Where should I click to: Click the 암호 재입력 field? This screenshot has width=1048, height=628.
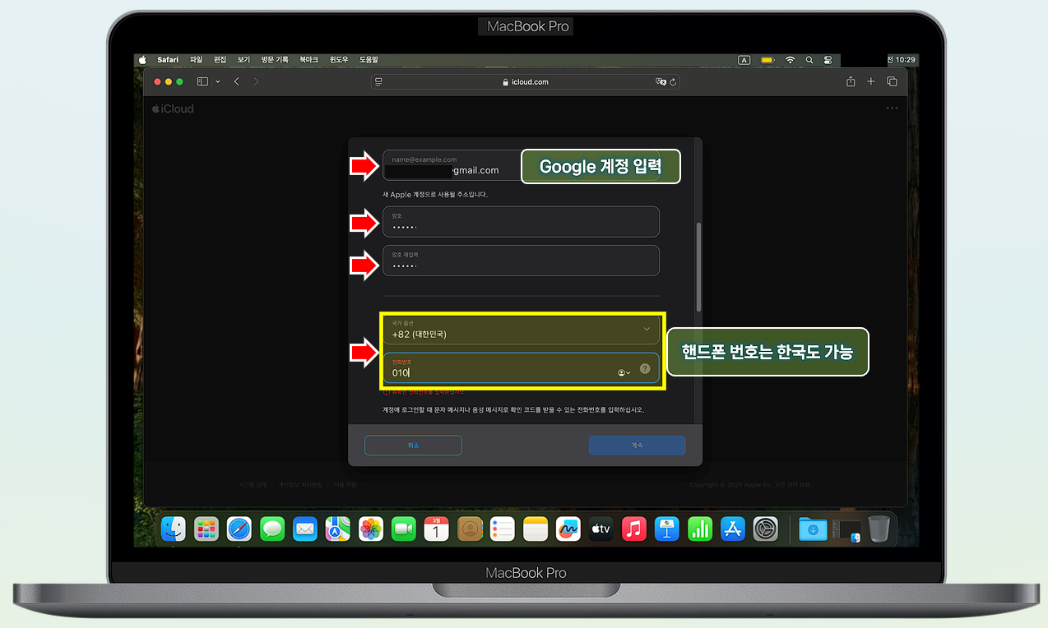522,261
